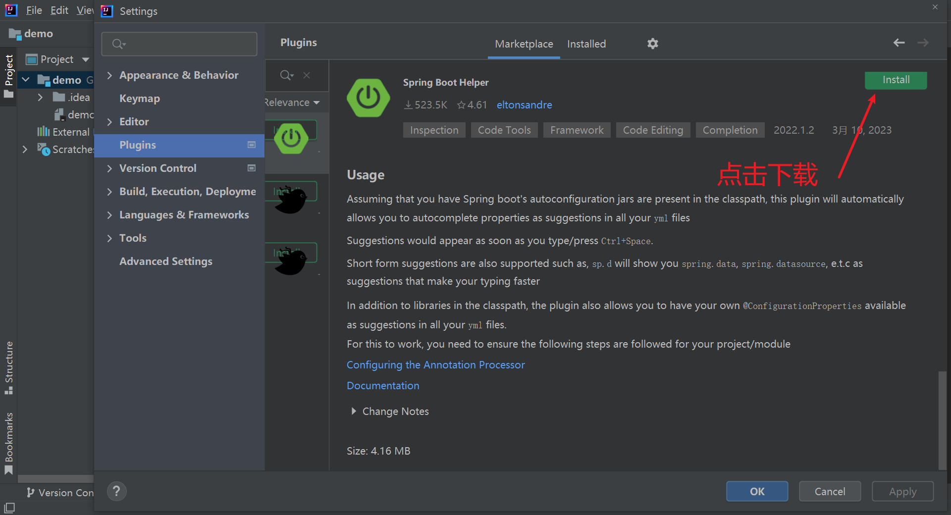Select Spring Boot Helper in the results list
The width and height of the screenshot is (951, 515).
pyautogui.click(x=297, y=143)
